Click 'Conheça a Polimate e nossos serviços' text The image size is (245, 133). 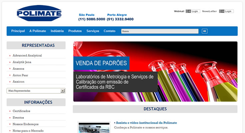141,128
